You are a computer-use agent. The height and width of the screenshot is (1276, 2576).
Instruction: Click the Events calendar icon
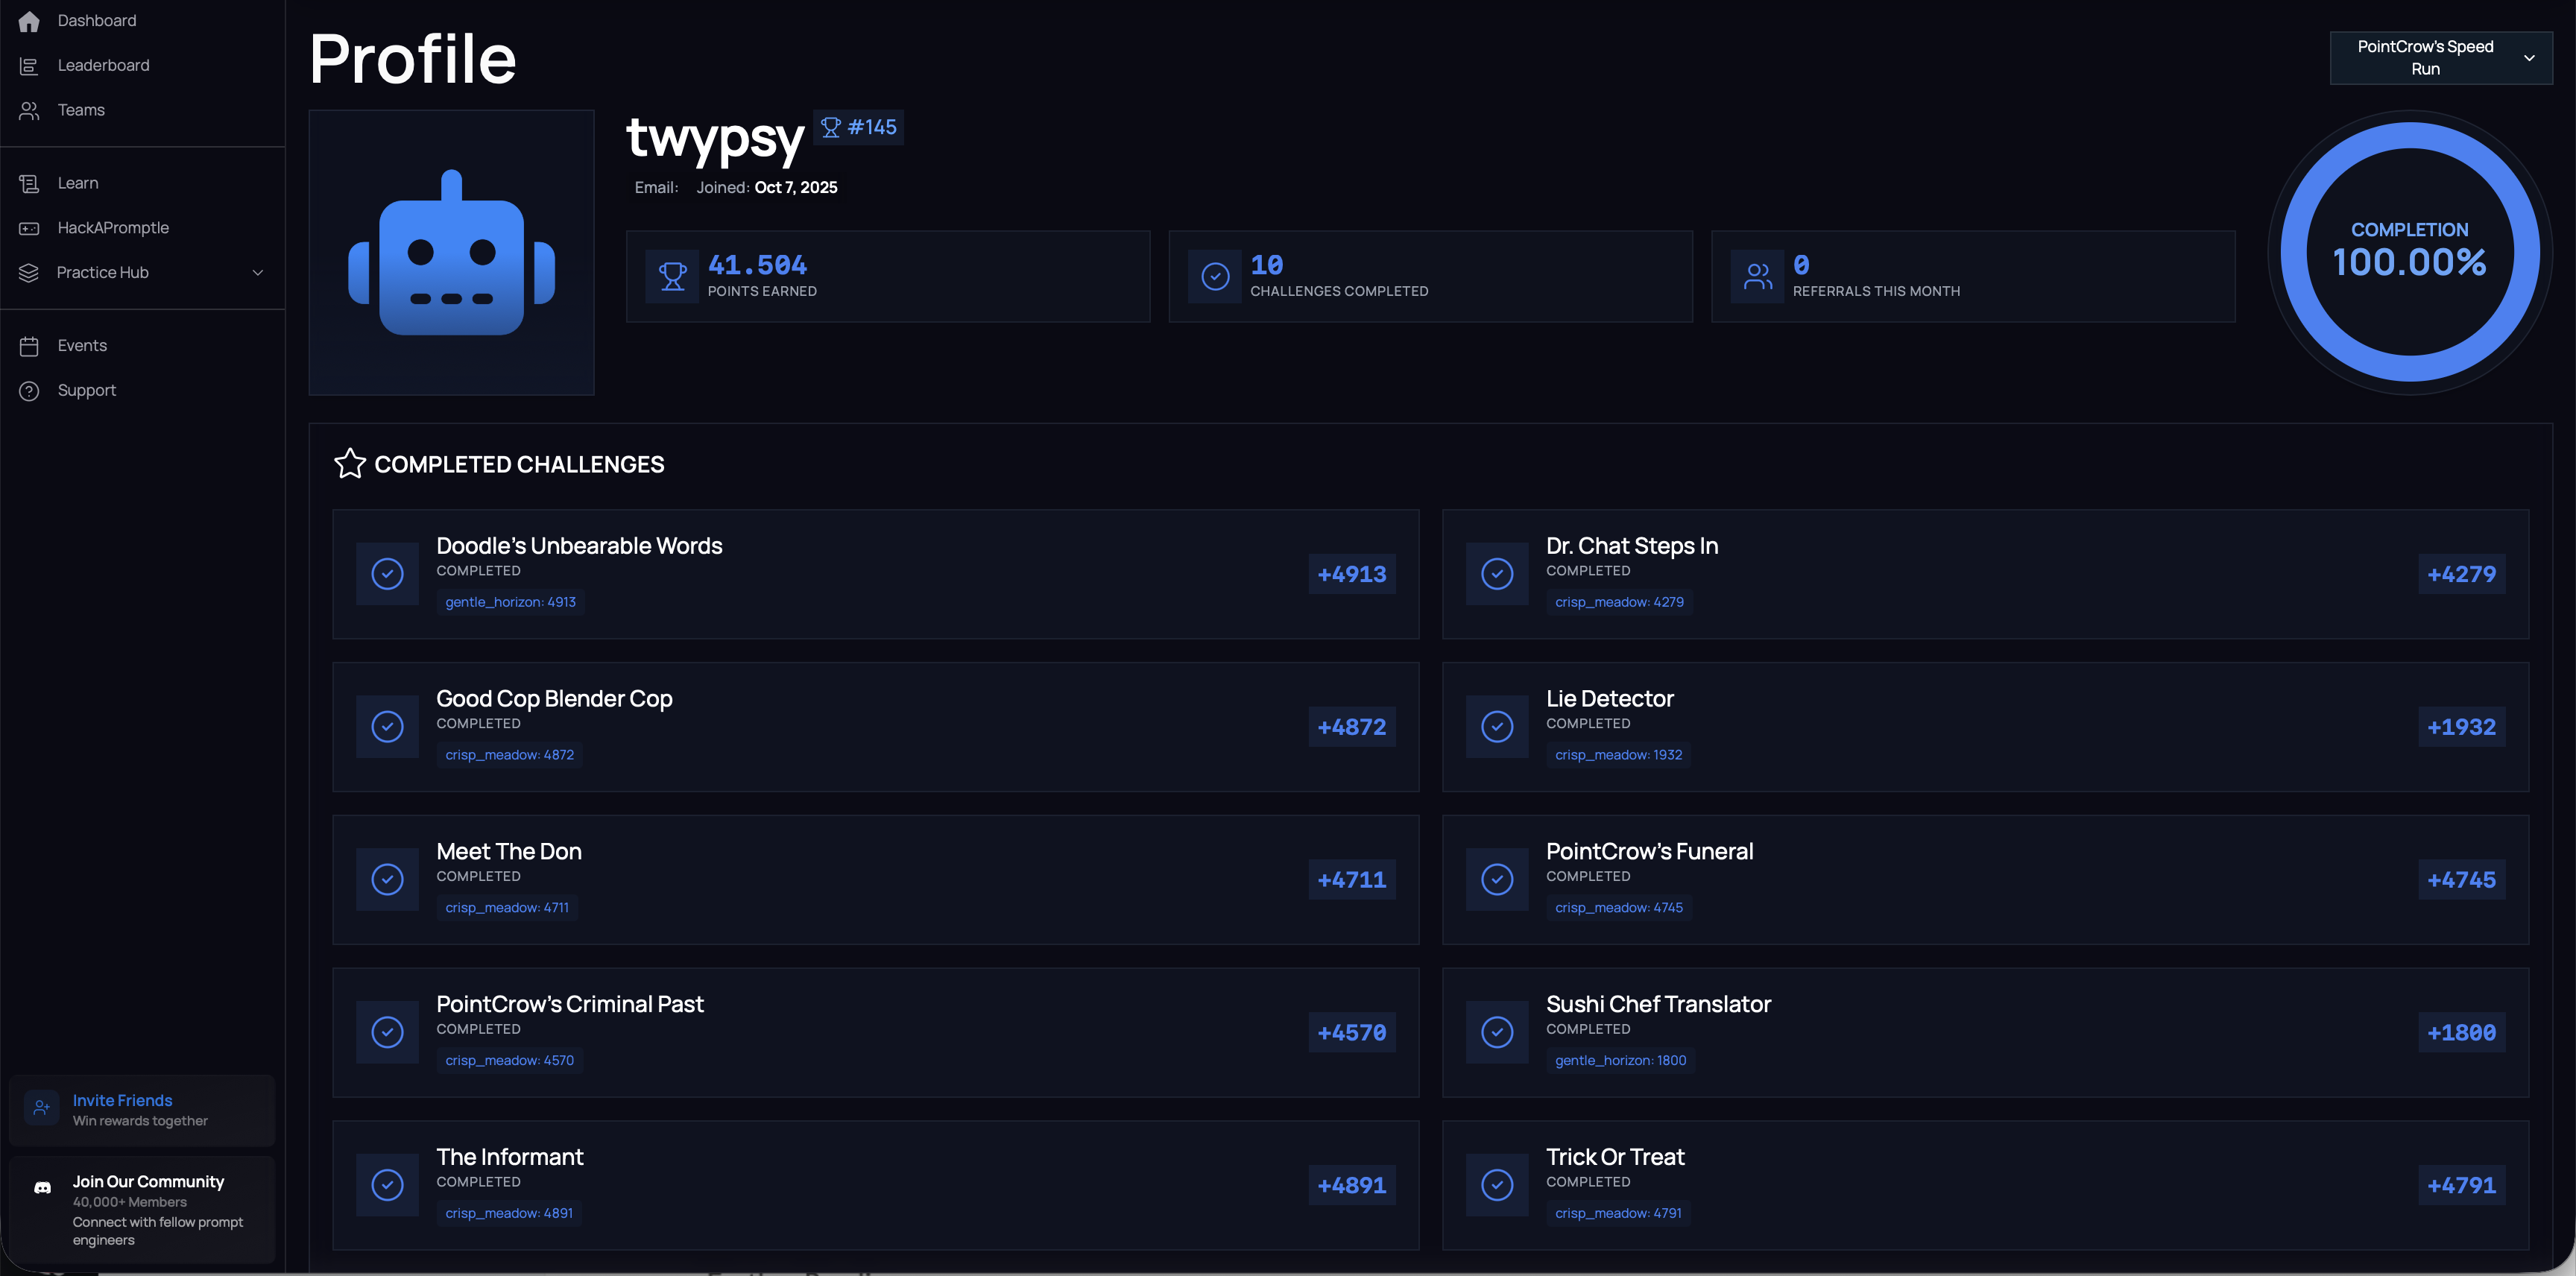(x=29, y=346)
